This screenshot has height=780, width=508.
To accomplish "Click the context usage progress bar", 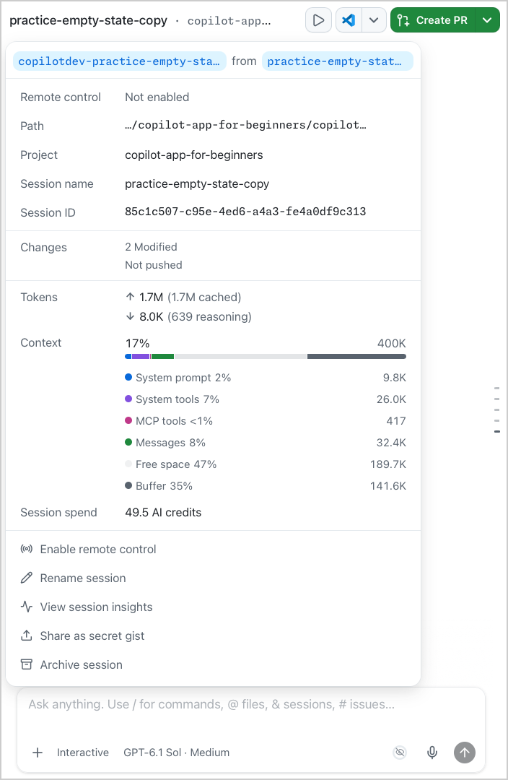I will [x=266, y=356].
